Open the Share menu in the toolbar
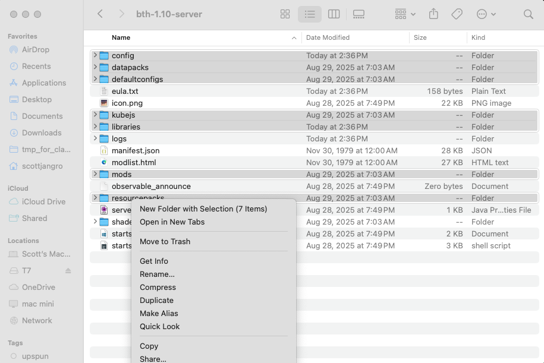Image resolution: width=544 pixels, height=363 pixels. [x=433, y=14]
